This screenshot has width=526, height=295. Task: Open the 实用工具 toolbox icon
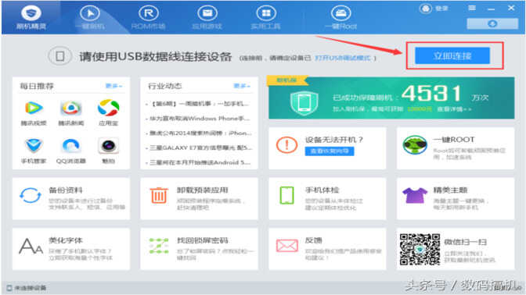coord(265,13)
